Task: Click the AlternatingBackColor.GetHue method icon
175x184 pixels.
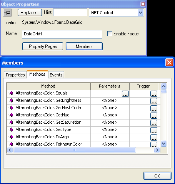Action: click(12, 115)
